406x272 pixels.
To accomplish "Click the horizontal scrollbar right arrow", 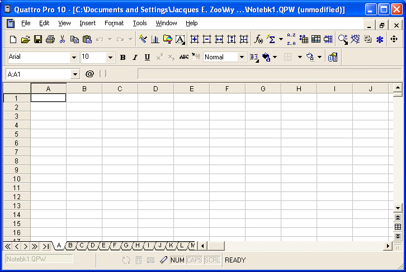I will coord(388,246).
